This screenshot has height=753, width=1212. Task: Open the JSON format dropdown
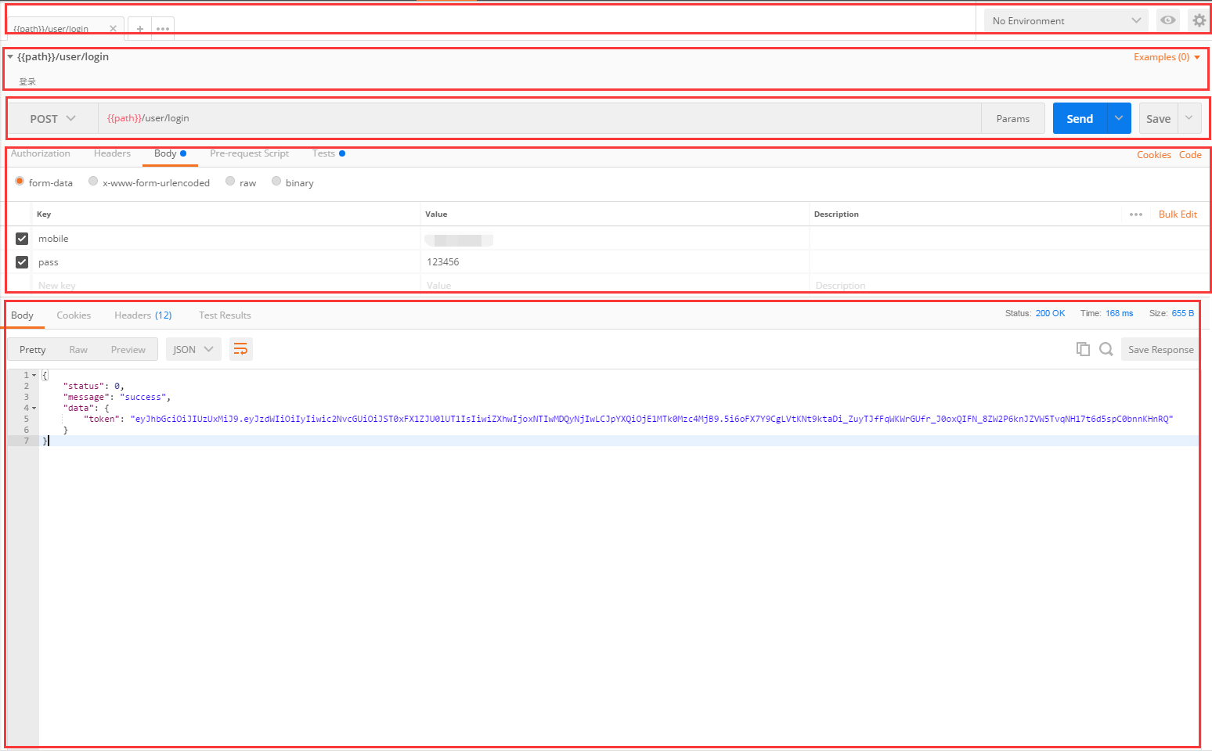pos(193,349)
